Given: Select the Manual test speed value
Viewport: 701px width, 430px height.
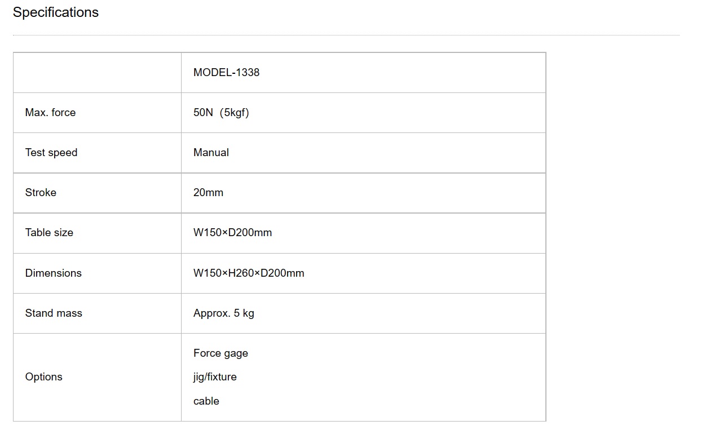Looking at the screenshot, I should pyautogui.click(x=211, y=152).
